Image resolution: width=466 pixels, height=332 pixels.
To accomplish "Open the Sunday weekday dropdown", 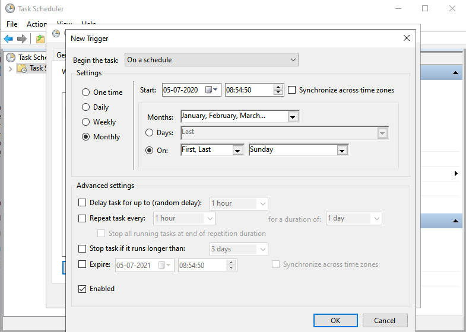I will pos(341,151).
